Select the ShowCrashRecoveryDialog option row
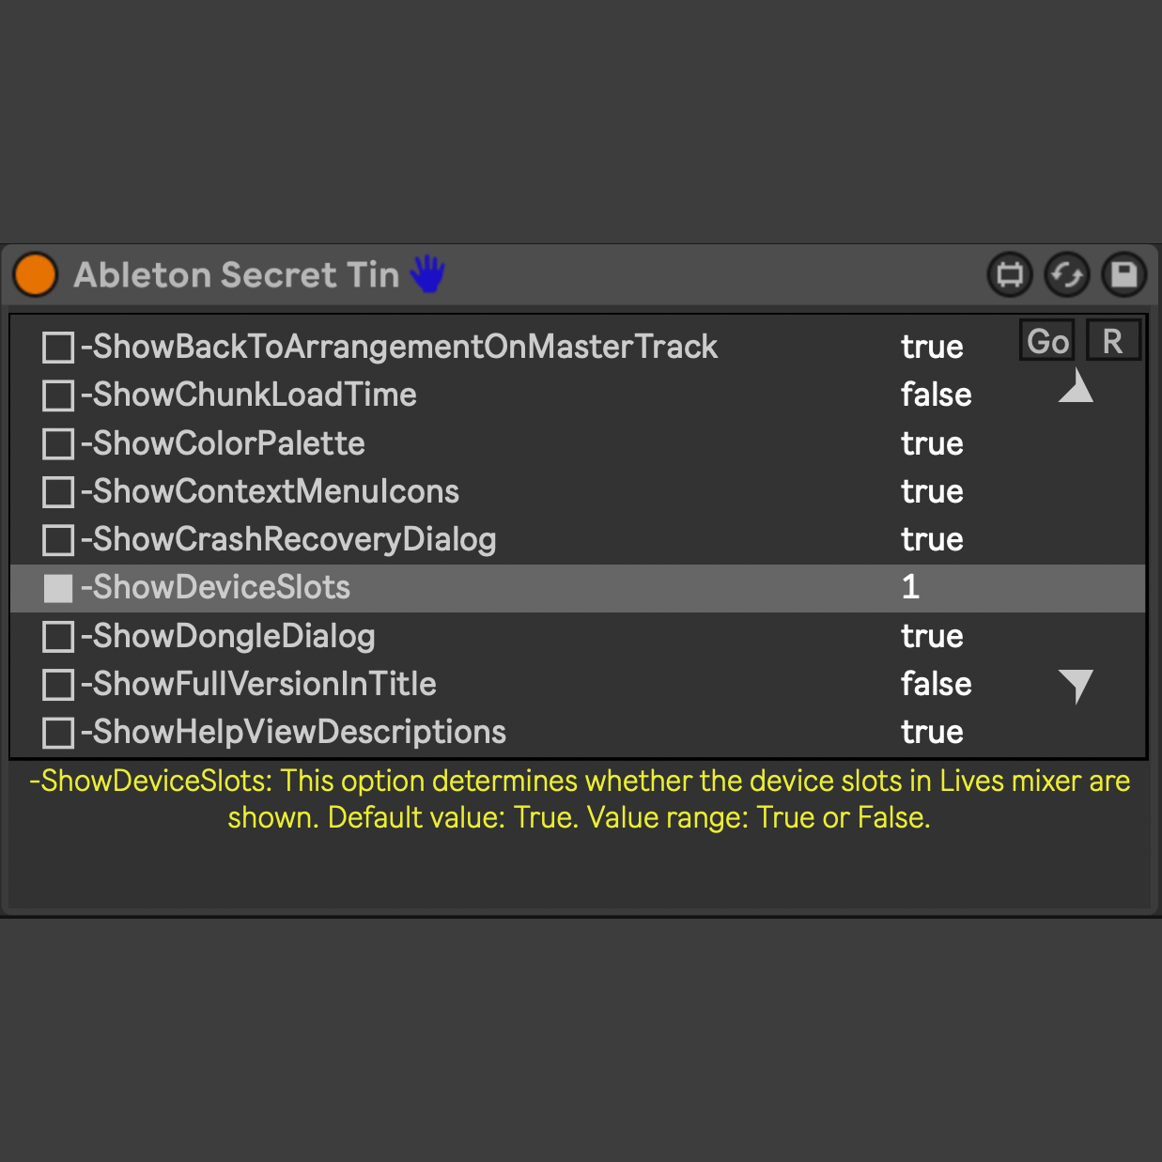Screen dimensions: 1162x1162 click(288, 540)
